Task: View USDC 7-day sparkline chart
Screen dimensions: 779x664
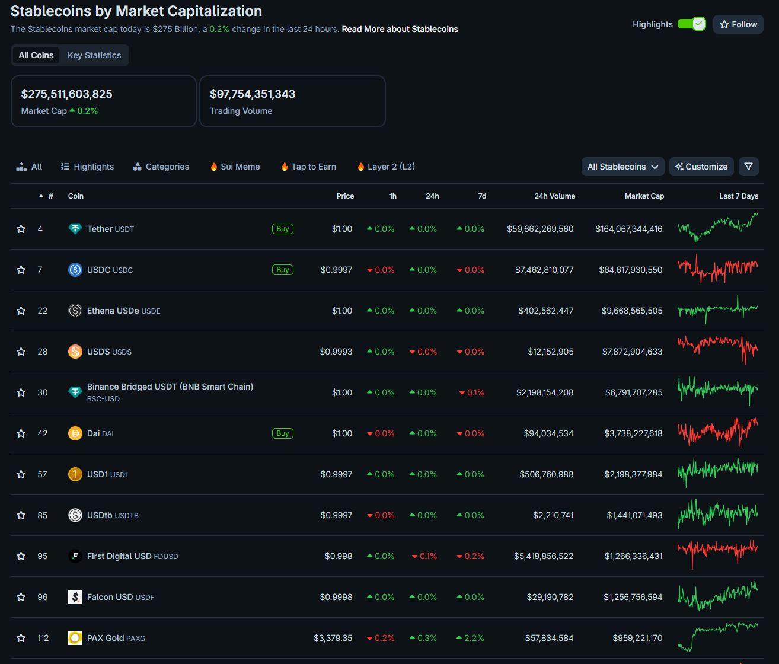Action: (x=717, y=269)
